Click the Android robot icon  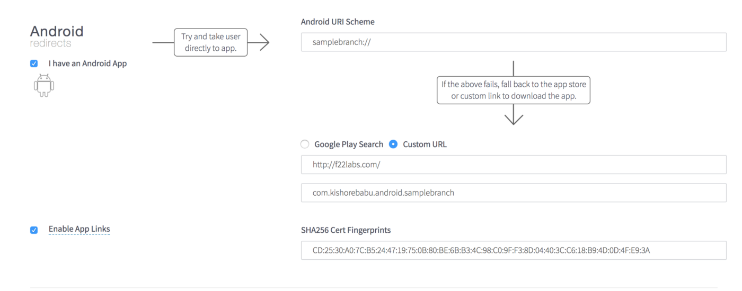[44, 85]
